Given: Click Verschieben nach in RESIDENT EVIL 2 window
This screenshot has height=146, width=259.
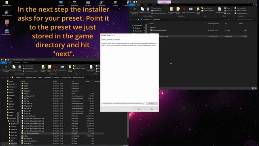Looking at the screenshot, I should coord(43,69).
